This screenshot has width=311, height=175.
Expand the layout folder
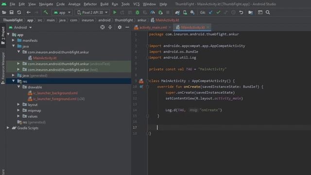18,105
